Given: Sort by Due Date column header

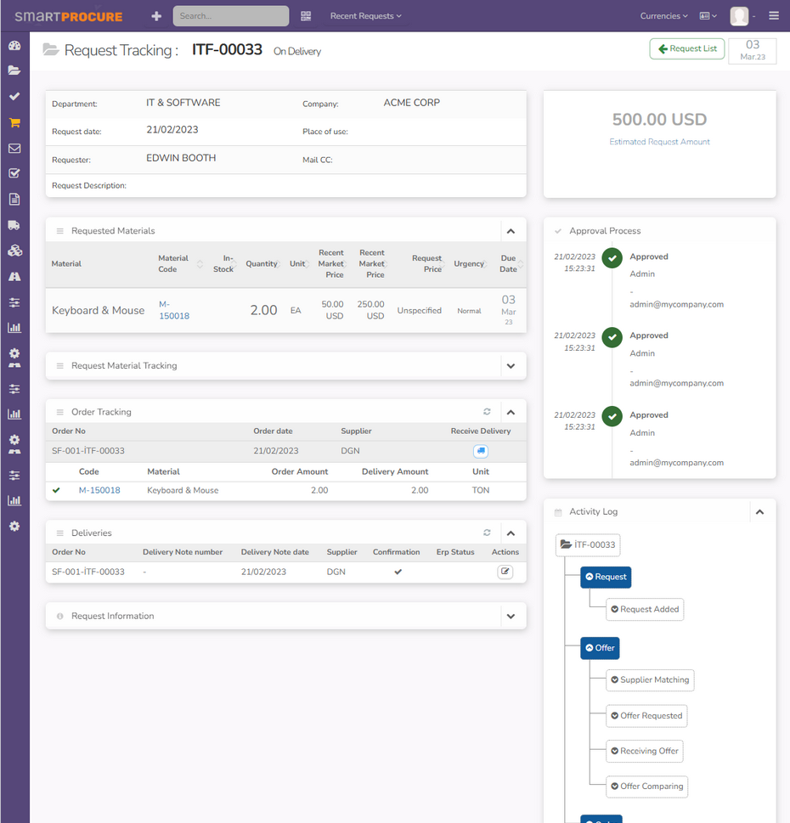Looking at the screenshot, I should pos(511,264).
